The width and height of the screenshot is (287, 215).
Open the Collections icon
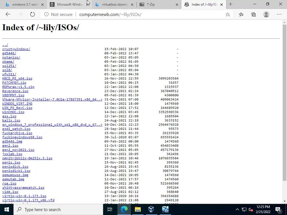coord(253,15)
